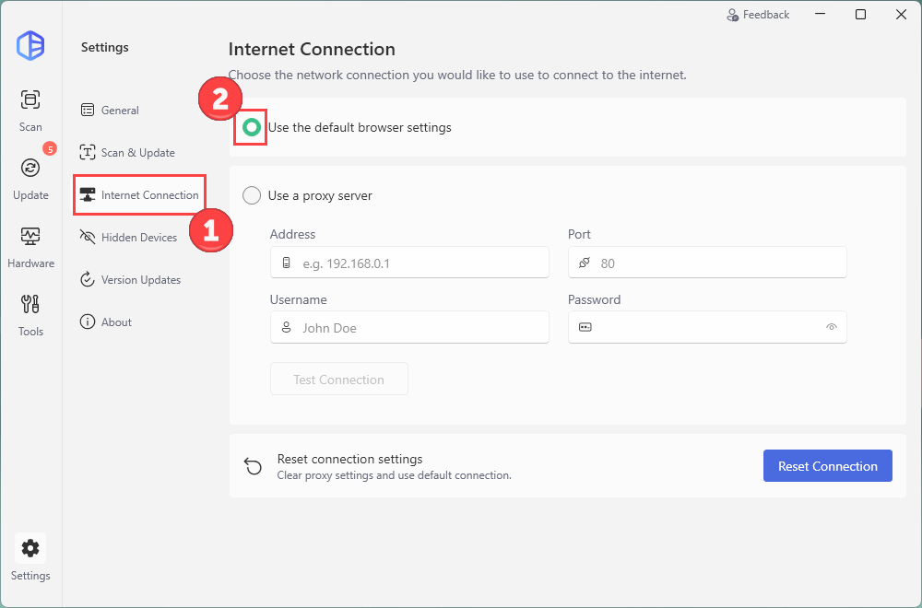Go to the Hardware section
The height and width of the screenshot is (608, 922).
30,244
